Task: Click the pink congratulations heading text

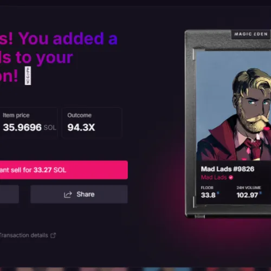Action: coord(59,57)
